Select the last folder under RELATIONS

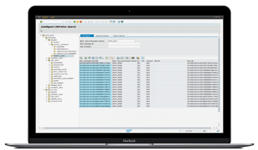[x=56, y=101]
